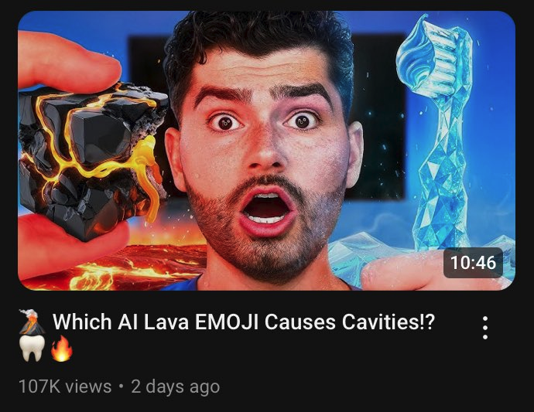Click the fire emoji under the title
Viewport: 534px width, 412px height.
coord(62,348)
